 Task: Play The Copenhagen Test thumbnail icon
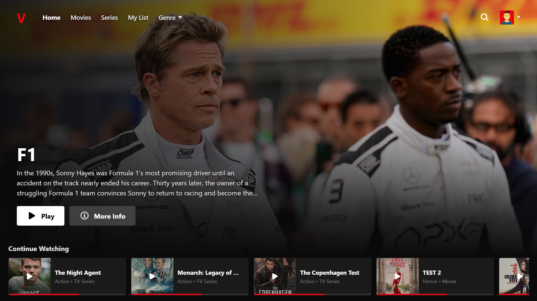(x=275, y=276)
